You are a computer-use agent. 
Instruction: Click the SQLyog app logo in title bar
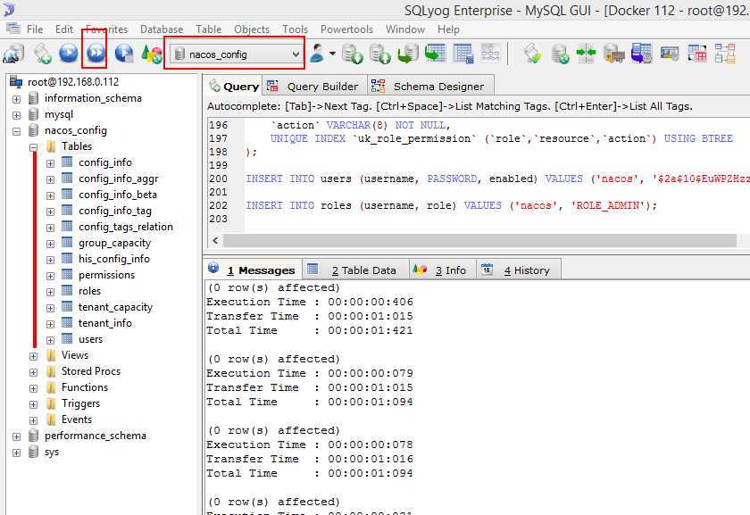tap(9, 10)
